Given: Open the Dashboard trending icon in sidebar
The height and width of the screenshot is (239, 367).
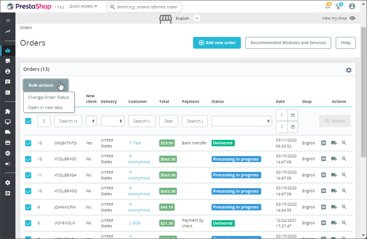Looking at the screenshot, I should pyautogui.click(x=8, y=32).
